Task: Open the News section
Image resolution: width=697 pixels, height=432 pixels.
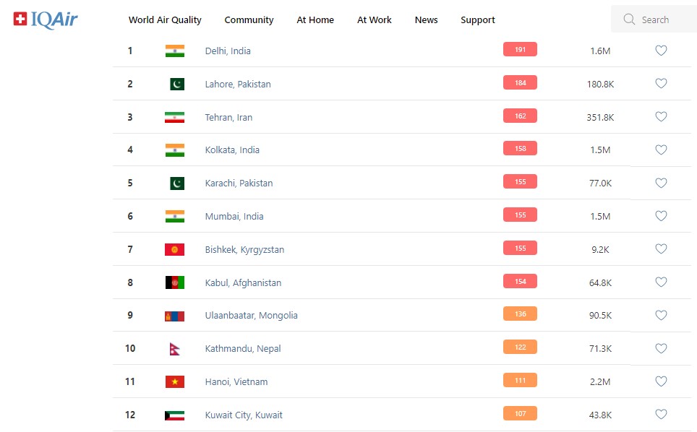Action: [426, 20]
